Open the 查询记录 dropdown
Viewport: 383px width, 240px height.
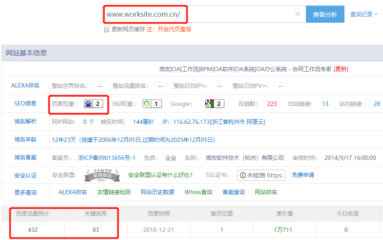pos(364,14)
